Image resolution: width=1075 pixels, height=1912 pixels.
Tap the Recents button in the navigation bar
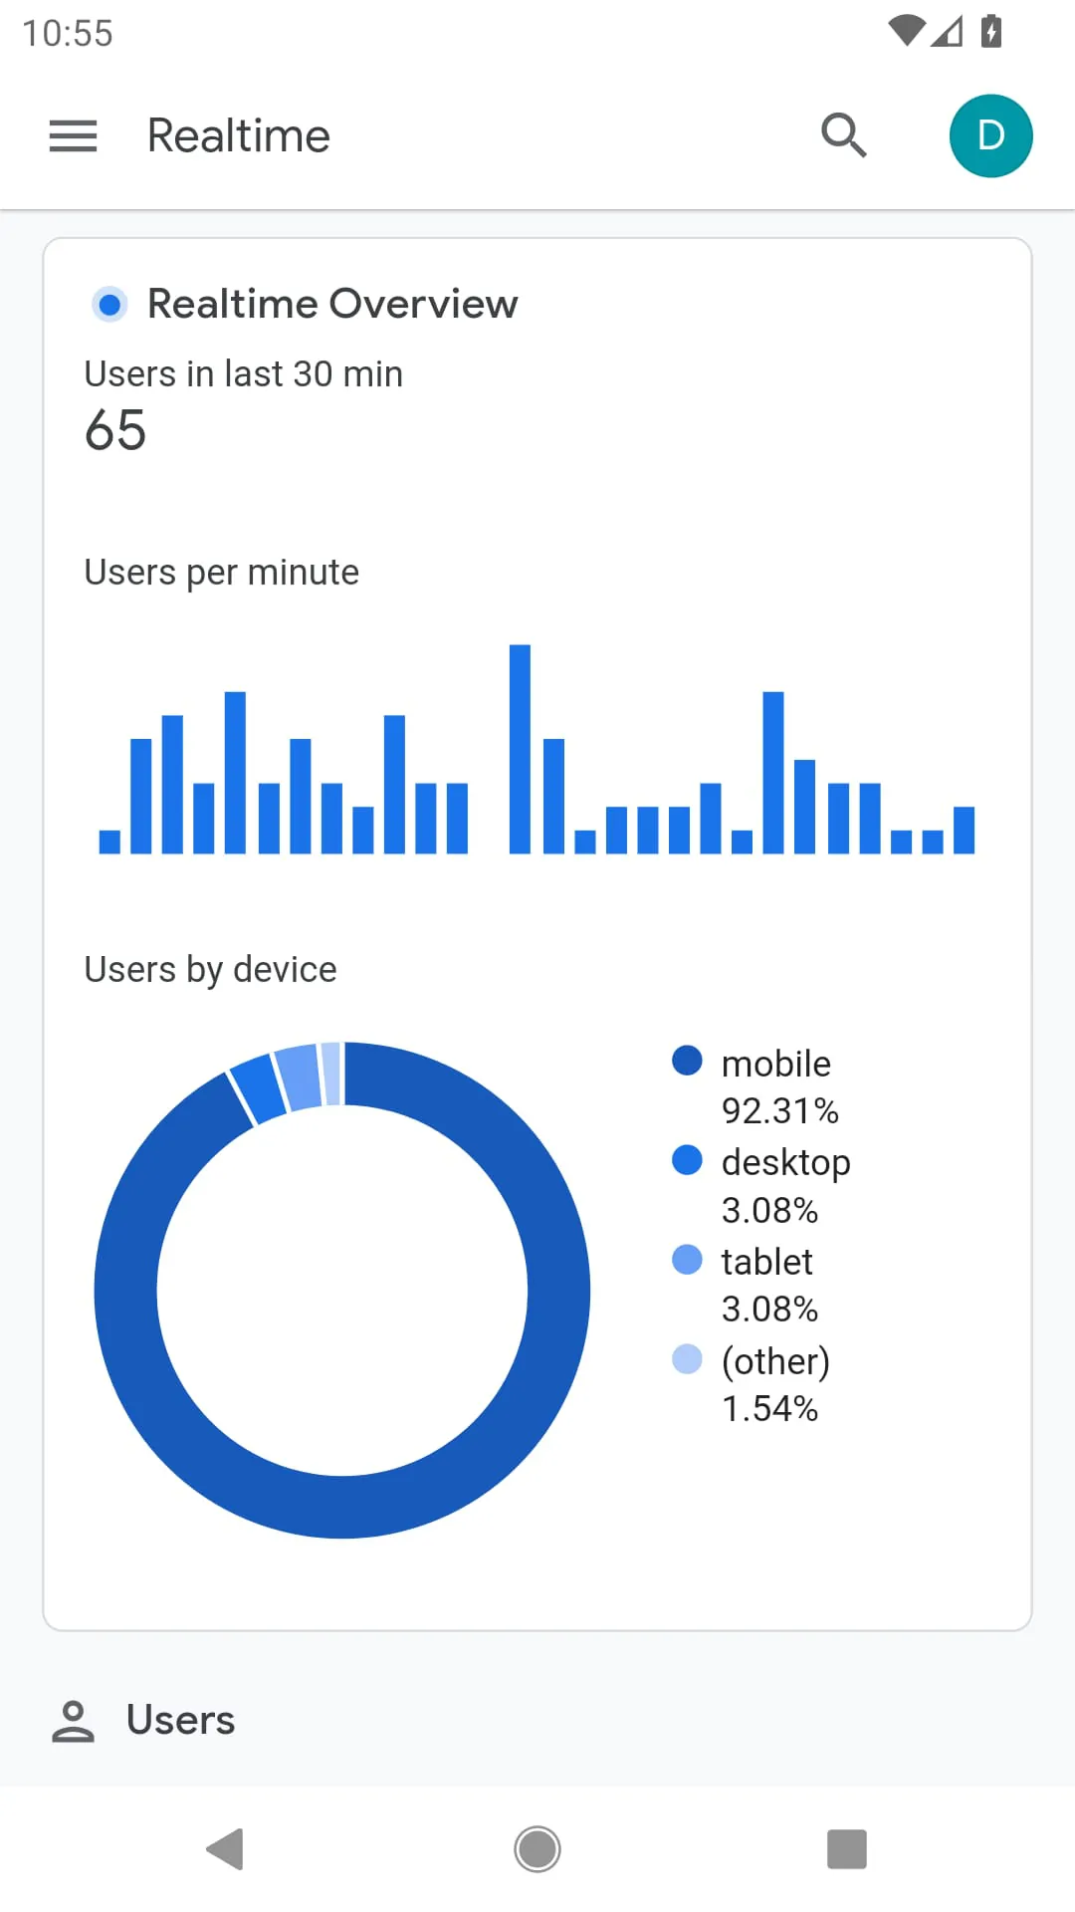coord(847,1849)
